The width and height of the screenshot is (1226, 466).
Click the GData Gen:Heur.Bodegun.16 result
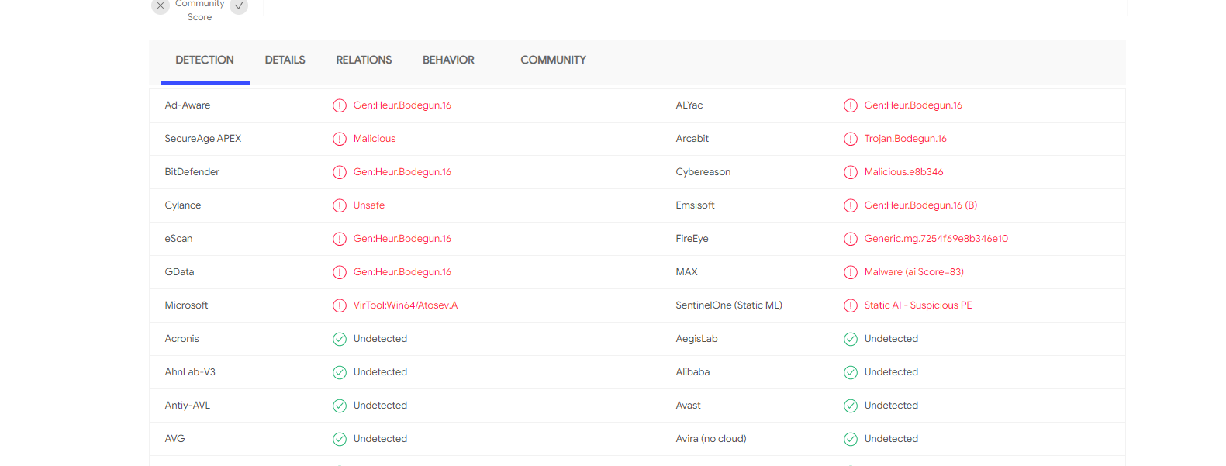pyautogui.click(x=402, y=272)
